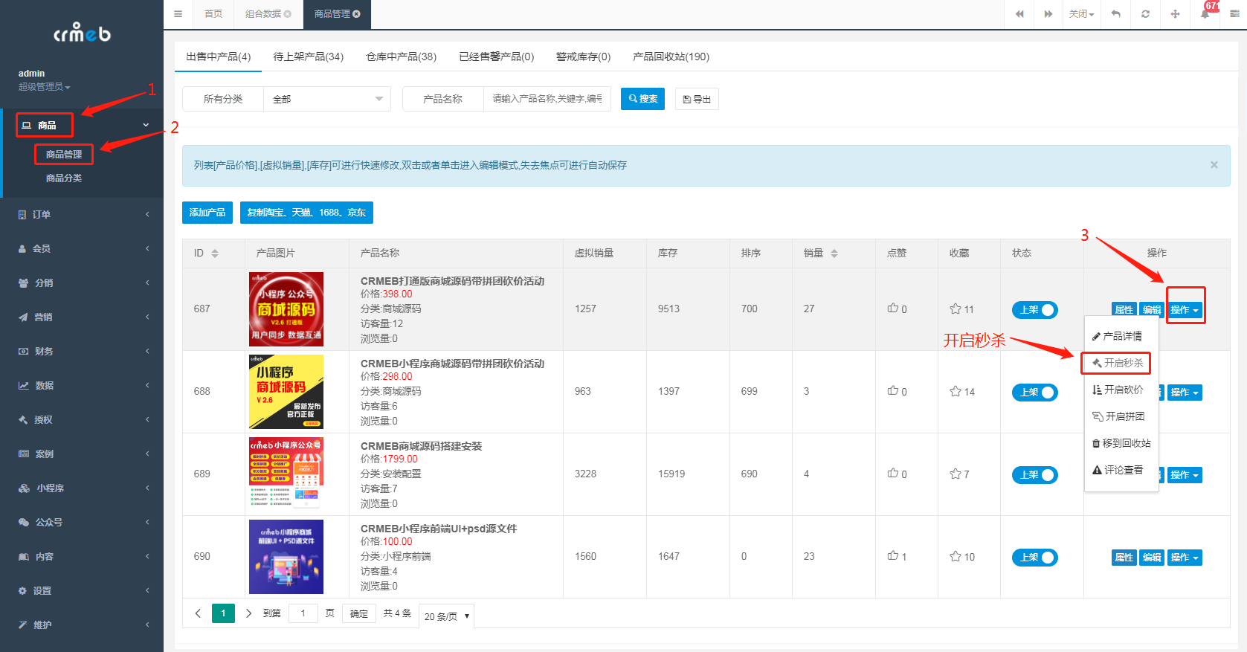The width and height of the screenshot is (1247, 652).
Task: Close the 组合数据 tab with its x icon
Action: [x=287, y=14]
